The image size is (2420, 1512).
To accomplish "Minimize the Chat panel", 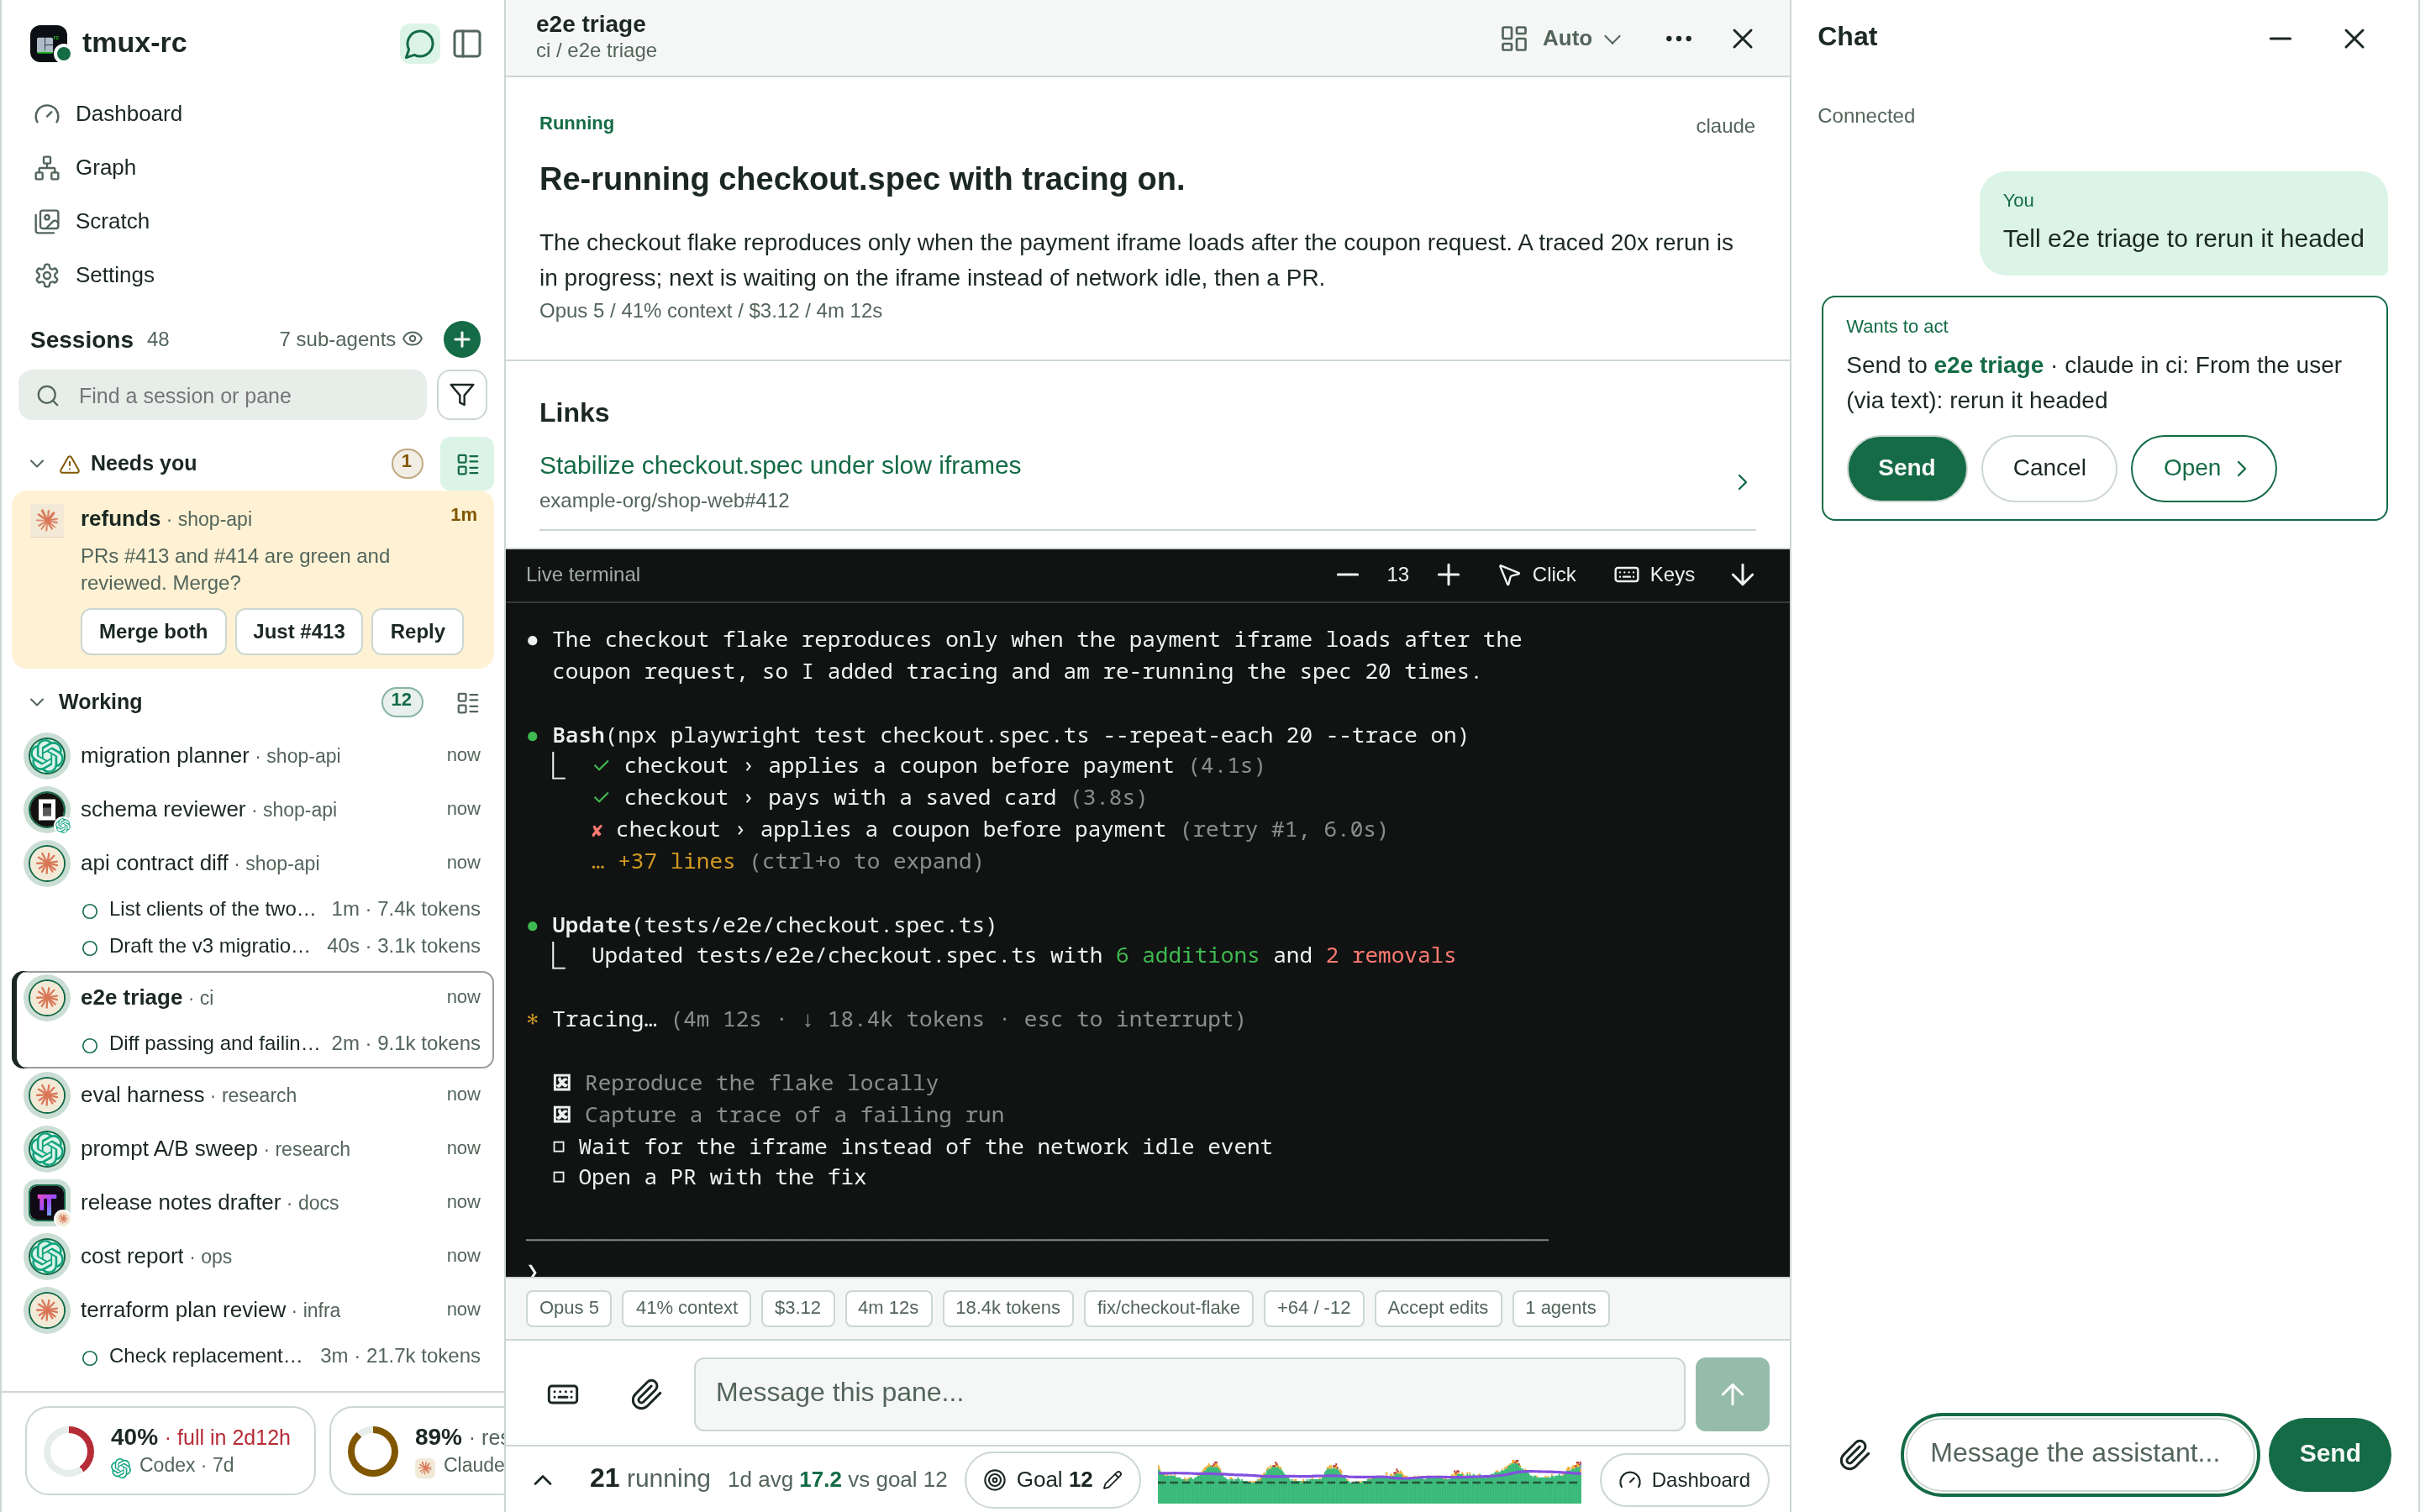I will point(2280,39).
